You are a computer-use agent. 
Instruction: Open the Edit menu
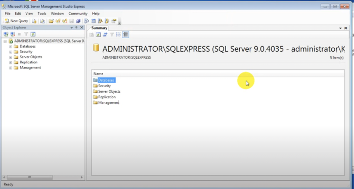(18, 14)
